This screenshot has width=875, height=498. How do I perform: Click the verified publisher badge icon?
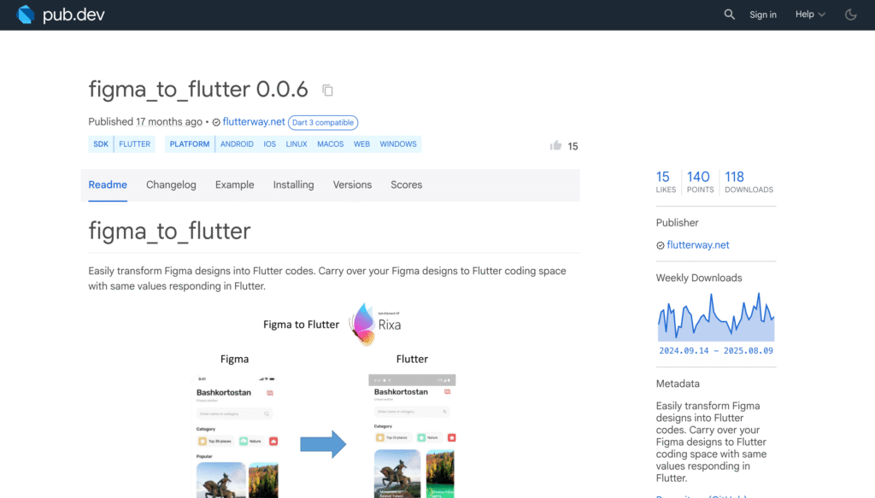tap(216, 122)
